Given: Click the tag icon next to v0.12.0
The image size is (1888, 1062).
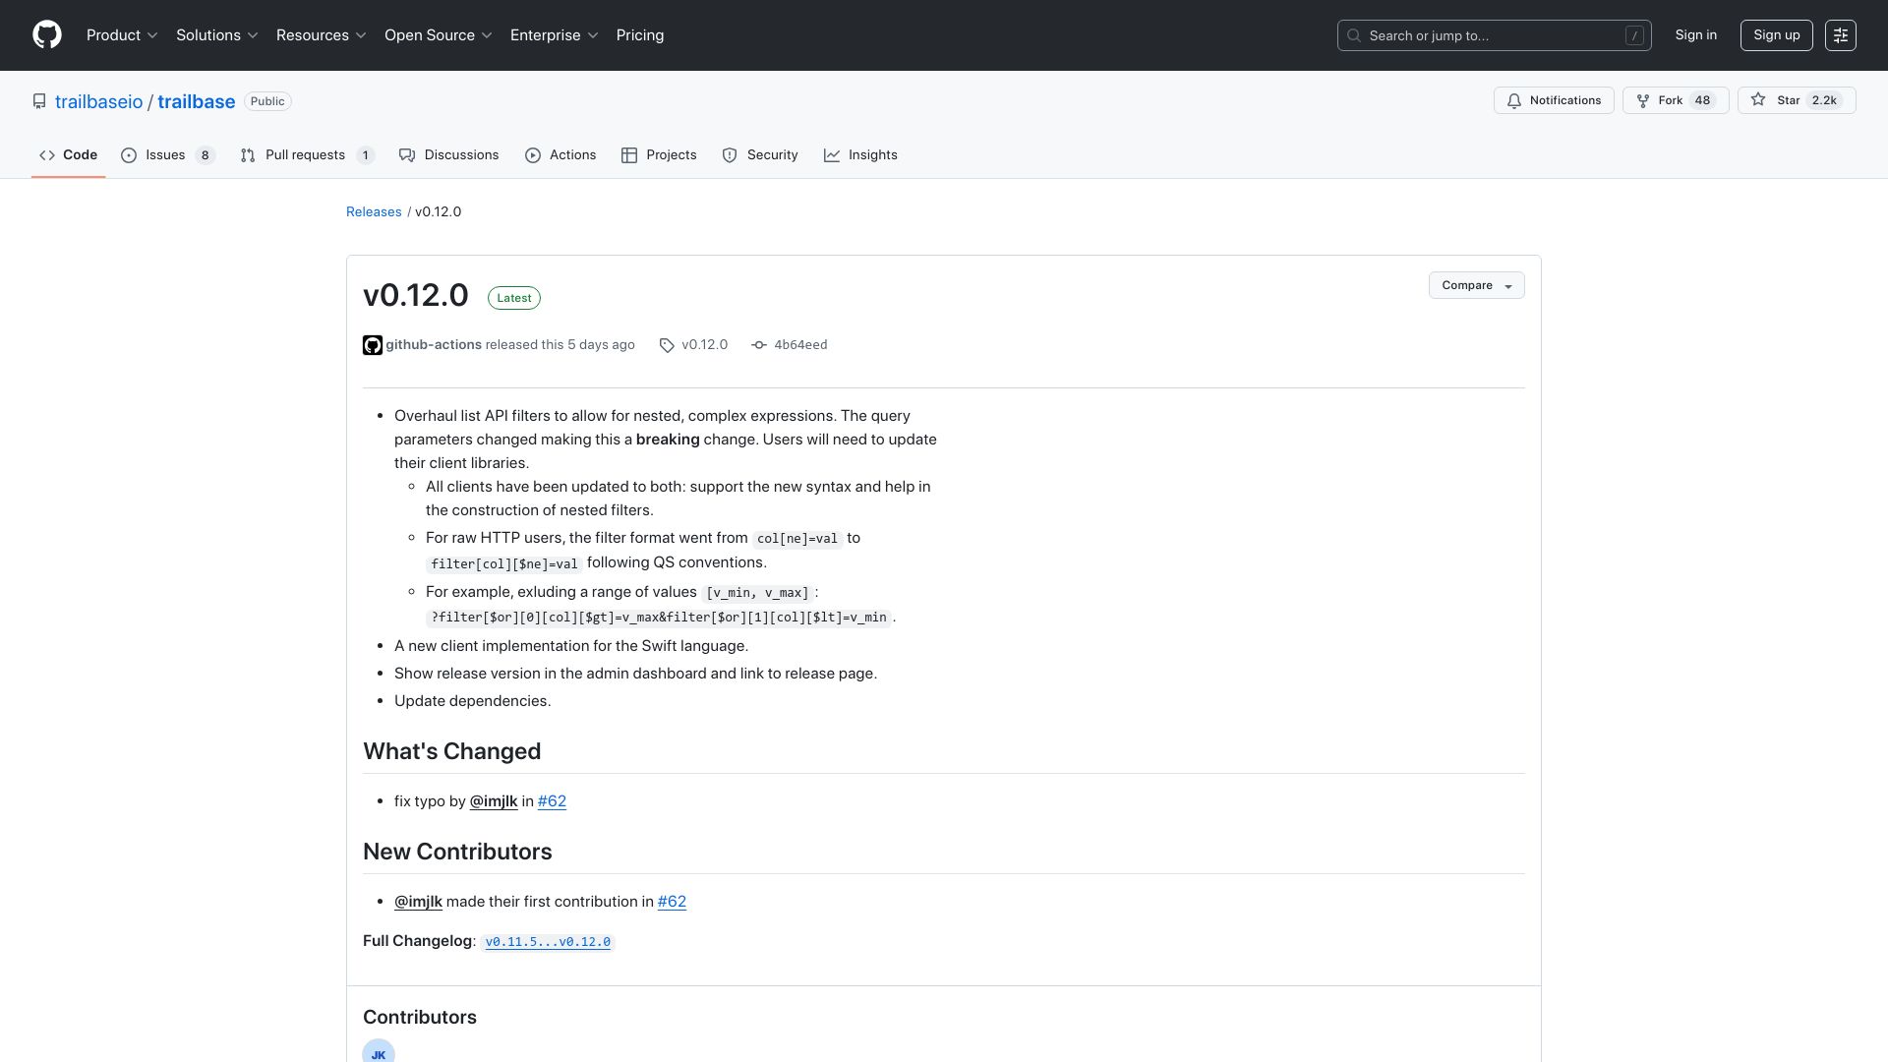Looking at the screenshot, I should [667, 345].
